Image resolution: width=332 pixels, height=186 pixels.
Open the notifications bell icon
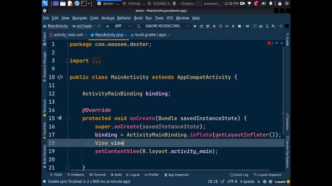(271, 4)
